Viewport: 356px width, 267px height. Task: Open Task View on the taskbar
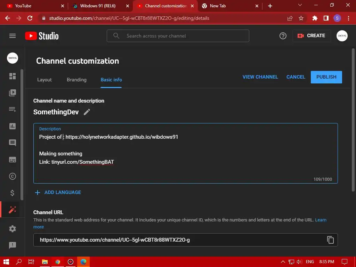(x=31, y=262)
